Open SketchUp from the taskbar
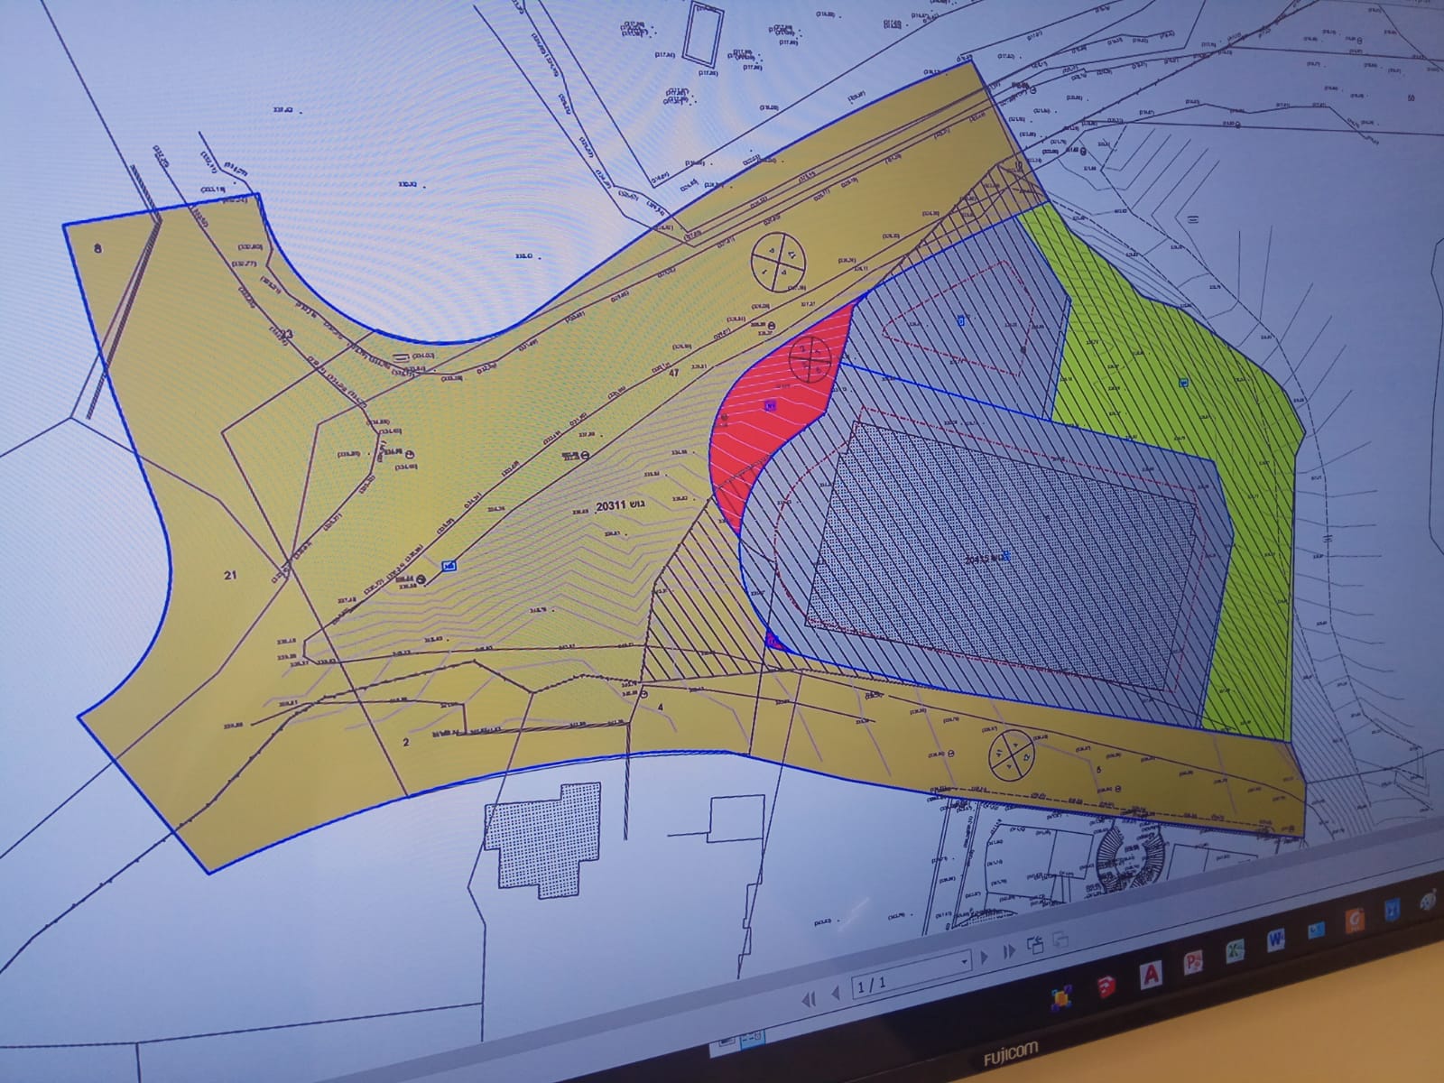Screen dimensions: 1444x1083 [1106, 987]
